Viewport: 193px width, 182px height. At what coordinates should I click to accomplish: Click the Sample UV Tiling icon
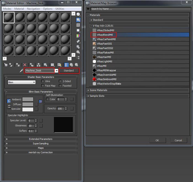[x=78, y=30]
